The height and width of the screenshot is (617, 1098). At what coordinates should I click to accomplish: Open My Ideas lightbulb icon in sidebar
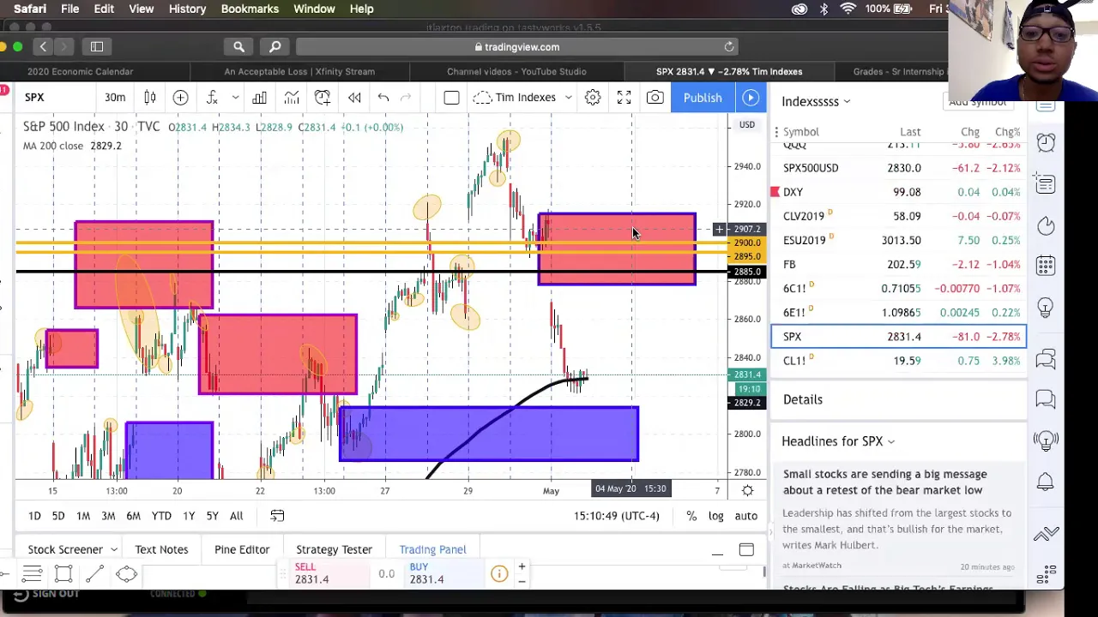point(1046,308)
